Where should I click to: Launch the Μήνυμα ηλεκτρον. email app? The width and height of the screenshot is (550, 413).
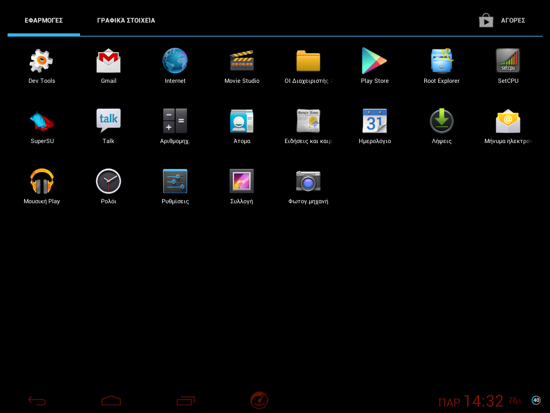tap(508, 121)
